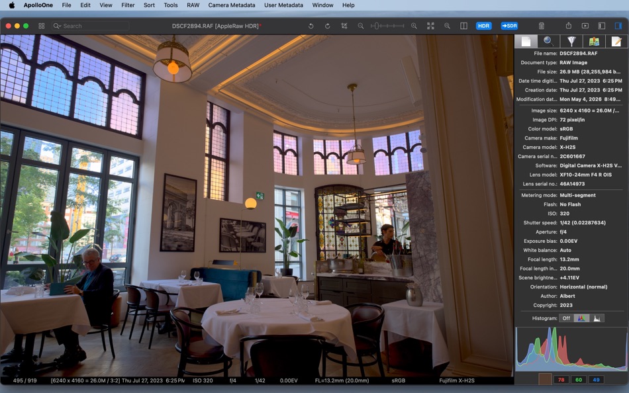Toggle the right inspector panel
Image resolution: width=629 pixels, height=393 pixels.
[618, 26]
